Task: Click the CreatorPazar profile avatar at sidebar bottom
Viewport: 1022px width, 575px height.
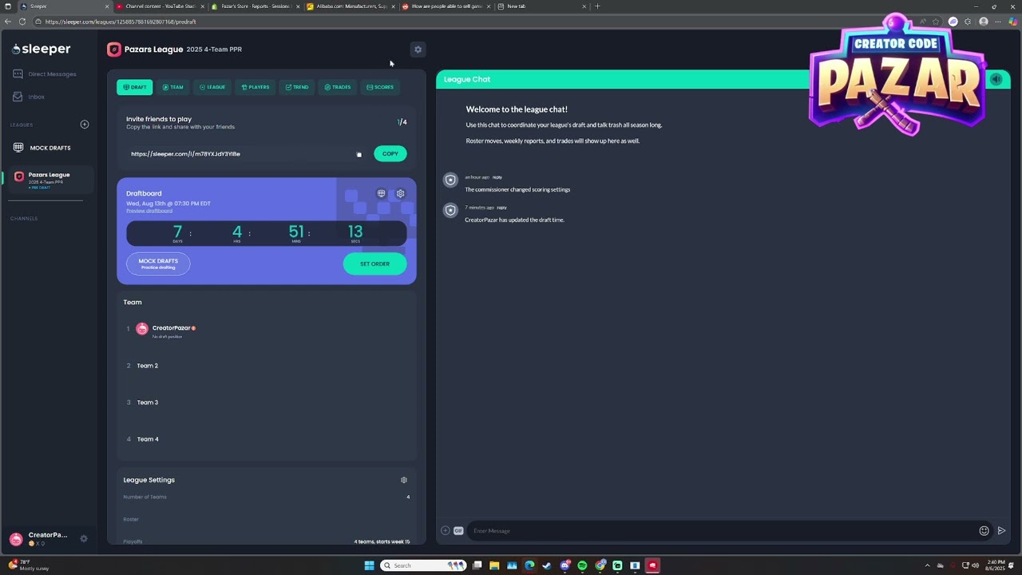Action: point(16,539)
